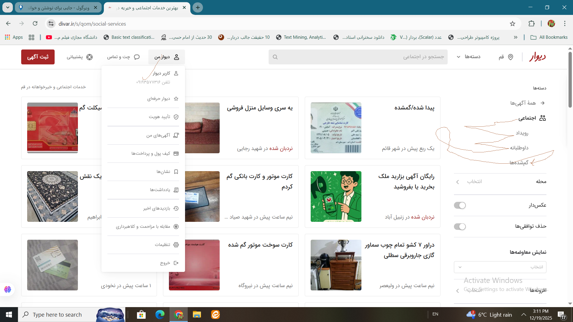Open the نمایش معاوضه‌ها select box
Image resolution: width=573 pixels, height=322 pixels.
click(500, 267)
